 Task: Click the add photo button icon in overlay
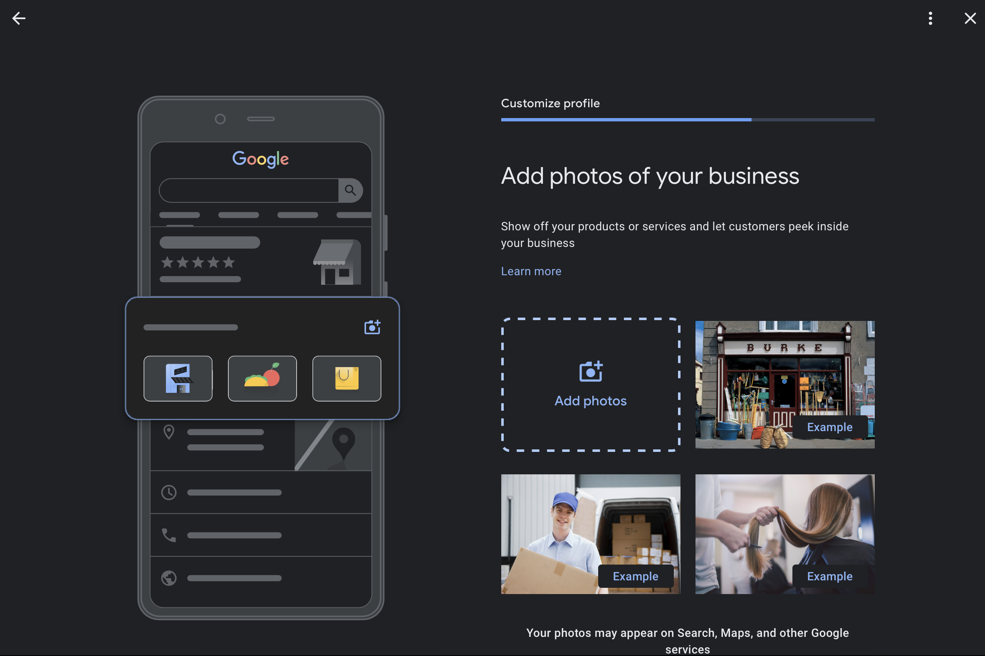[x=371, y=327]
